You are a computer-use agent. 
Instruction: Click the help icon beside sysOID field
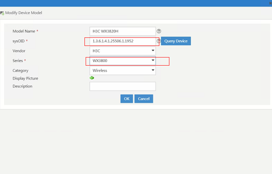tap(159, 41)
